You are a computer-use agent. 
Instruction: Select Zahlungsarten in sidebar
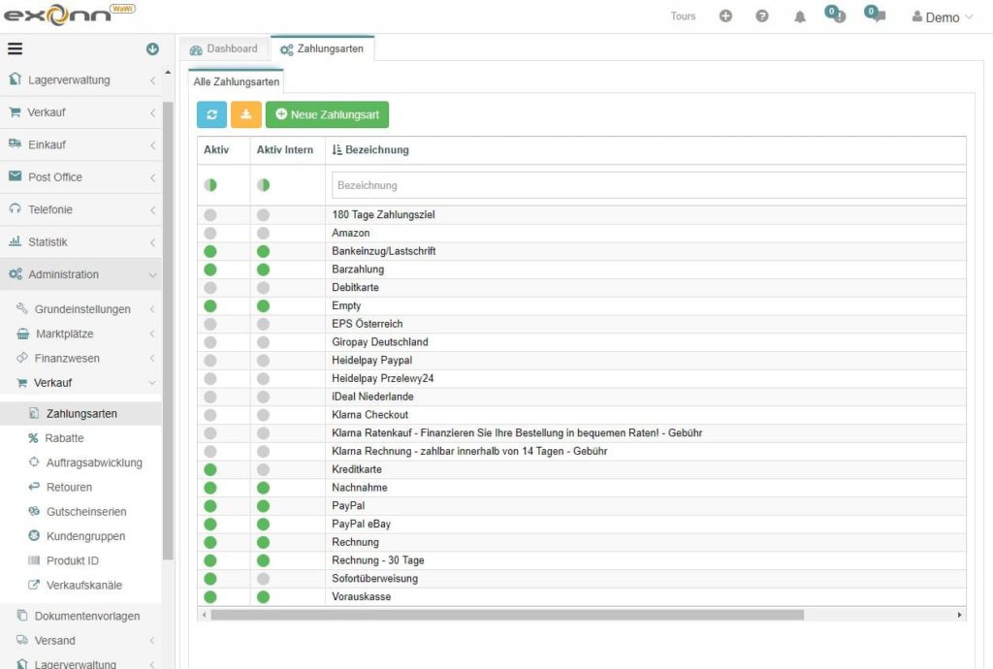(x=81, y=413)
